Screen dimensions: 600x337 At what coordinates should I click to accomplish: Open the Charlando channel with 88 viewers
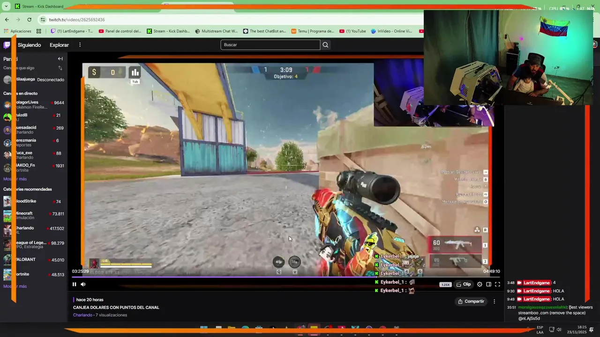coord(34,155)
